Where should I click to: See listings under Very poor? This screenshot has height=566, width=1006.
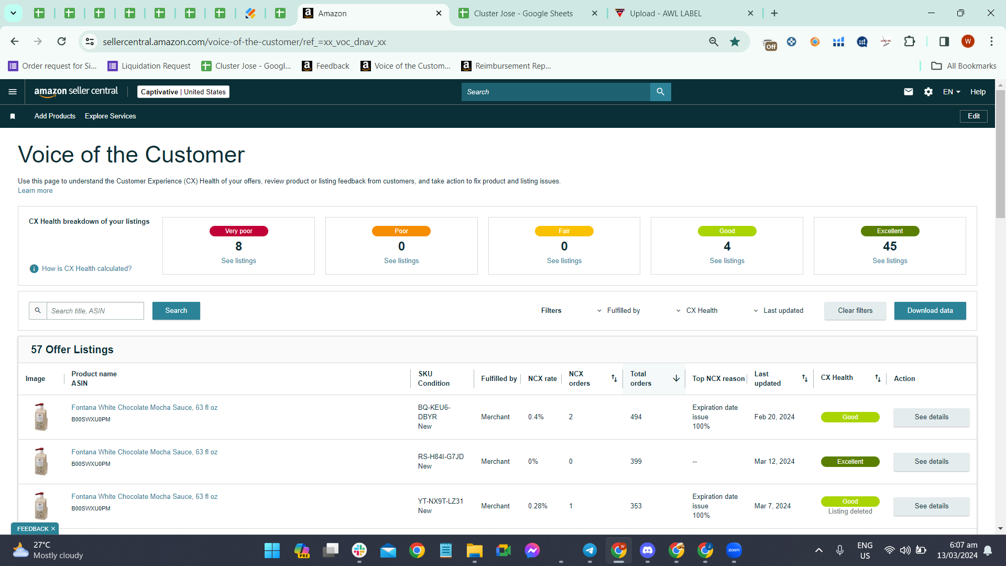point(238,261)
